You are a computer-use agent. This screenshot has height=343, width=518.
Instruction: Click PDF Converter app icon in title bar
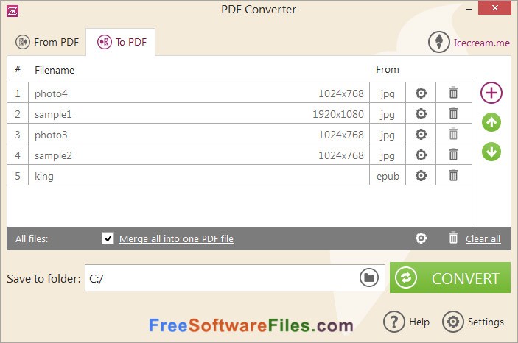pyautogui.click(x=13, y=11)
